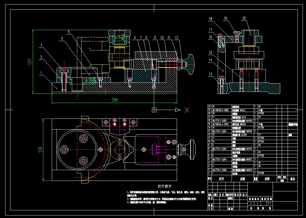Viewport: 306px width, 218px height.
Task: Click balloon number 9 in front view
Action: click(x=155, y=37)
